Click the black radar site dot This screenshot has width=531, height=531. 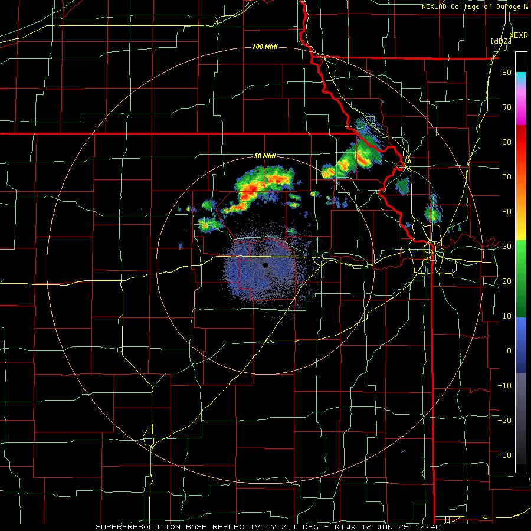coord(265,265)
